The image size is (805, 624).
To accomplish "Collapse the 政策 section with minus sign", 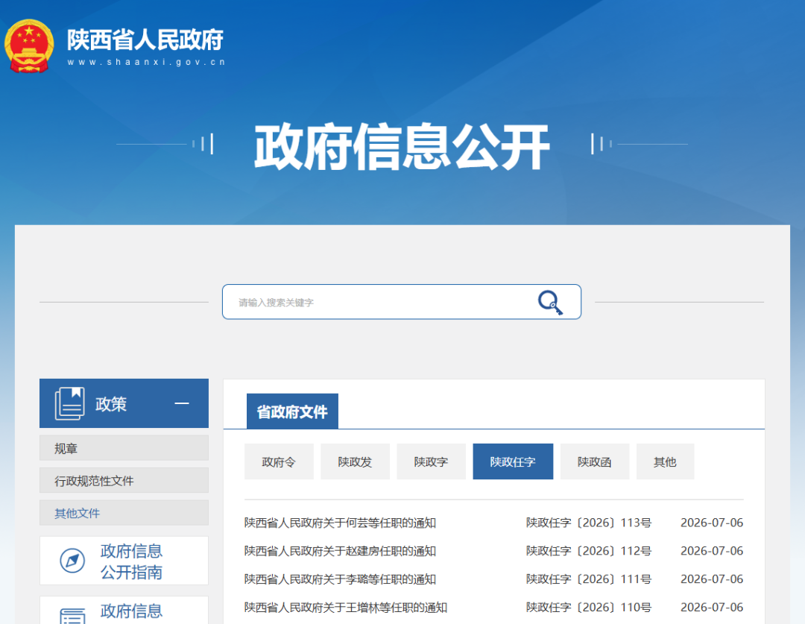I will pyautogui.click(x=182, y=403).
